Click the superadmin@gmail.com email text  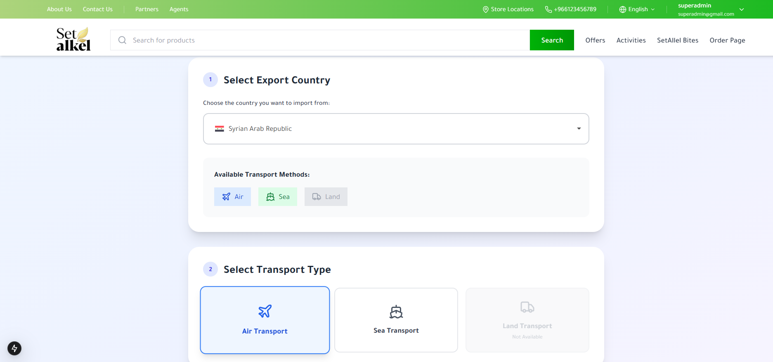pyautogui.click(x=706, y=14)
